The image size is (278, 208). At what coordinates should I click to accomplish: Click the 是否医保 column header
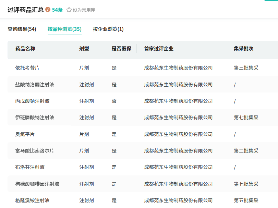coord(121,49)
